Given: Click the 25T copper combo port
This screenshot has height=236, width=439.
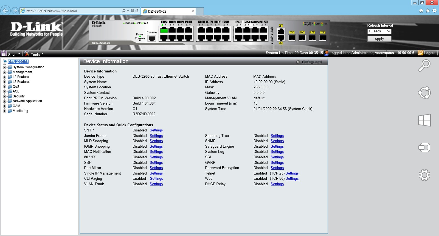Looking at the screenshot, I should tap(281, 31).
